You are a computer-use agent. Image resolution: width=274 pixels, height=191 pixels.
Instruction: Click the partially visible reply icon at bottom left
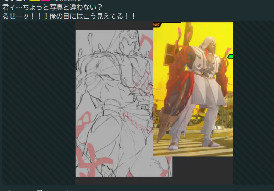[10, 190]
